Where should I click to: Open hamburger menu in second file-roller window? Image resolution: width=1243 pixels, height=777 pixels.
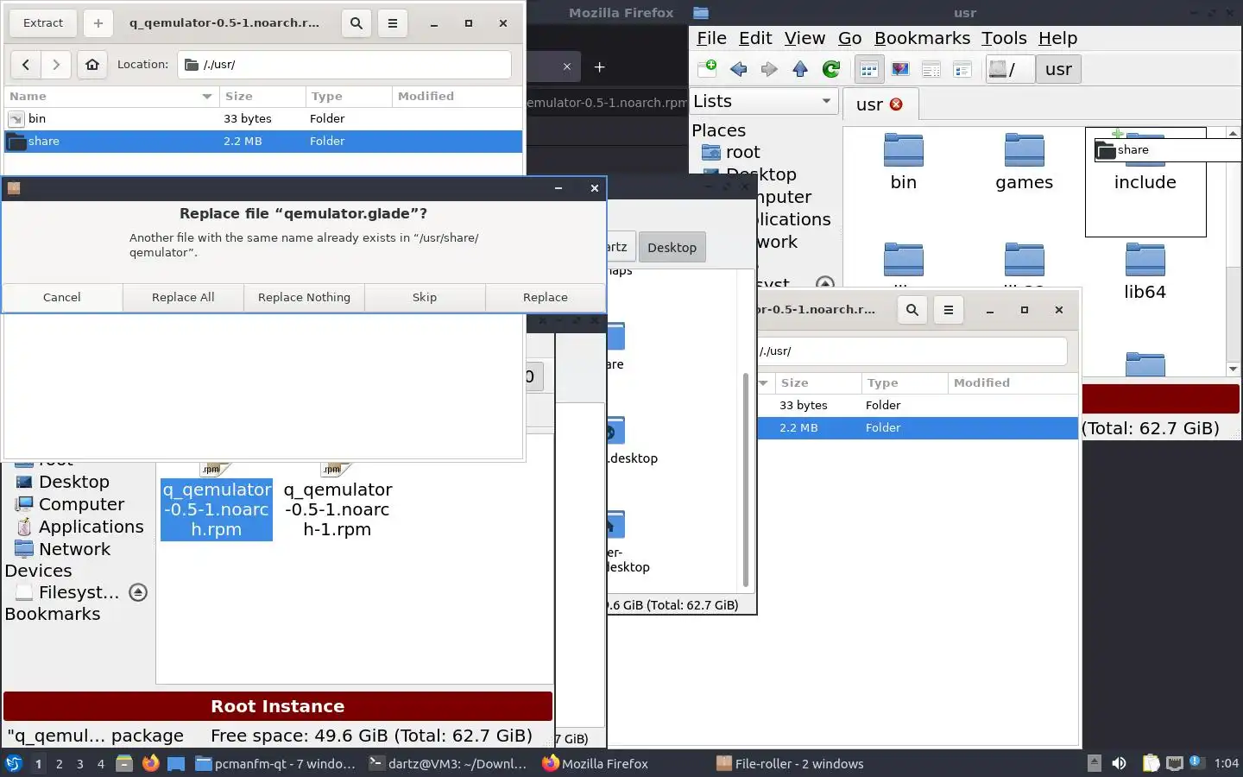tap(949, 310)
